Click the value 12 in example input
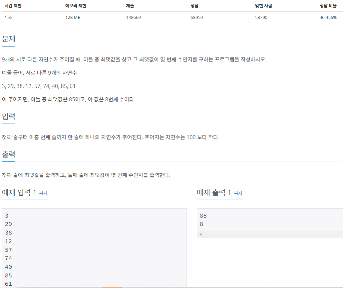Screen dimensions: 343x288 9,241
